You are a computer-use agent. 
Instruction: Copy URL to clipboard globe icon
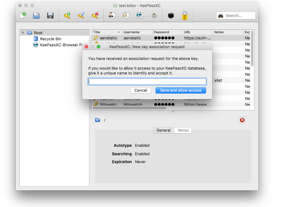coord(140,15)
